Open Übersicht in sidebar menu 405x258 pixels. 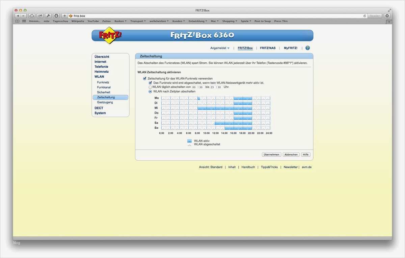tap(102, 57)
